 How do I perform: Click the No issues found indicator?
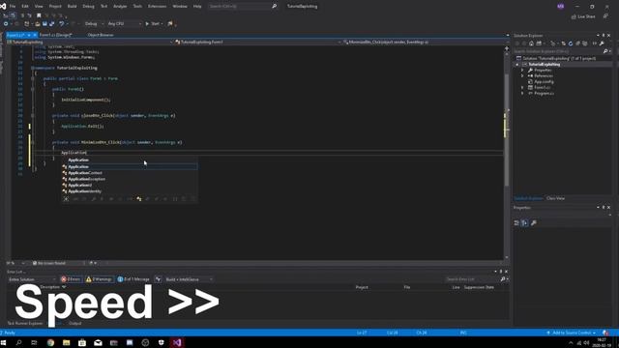pyautogui.click(x=49, y=263)
